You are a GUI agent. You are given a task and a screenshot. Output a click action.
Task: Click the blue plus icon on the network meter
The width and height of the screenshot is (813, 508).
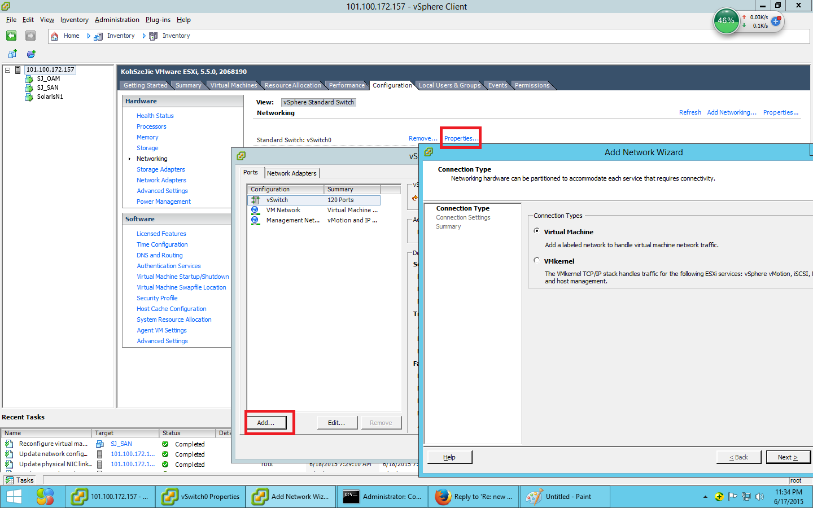coord(776,21)
